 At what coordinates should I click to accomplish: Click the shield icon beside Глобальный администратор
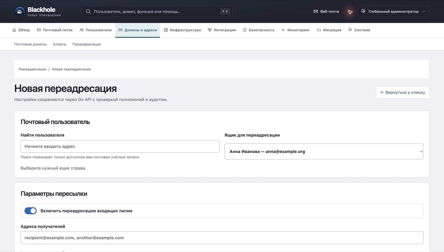point(363,11)
